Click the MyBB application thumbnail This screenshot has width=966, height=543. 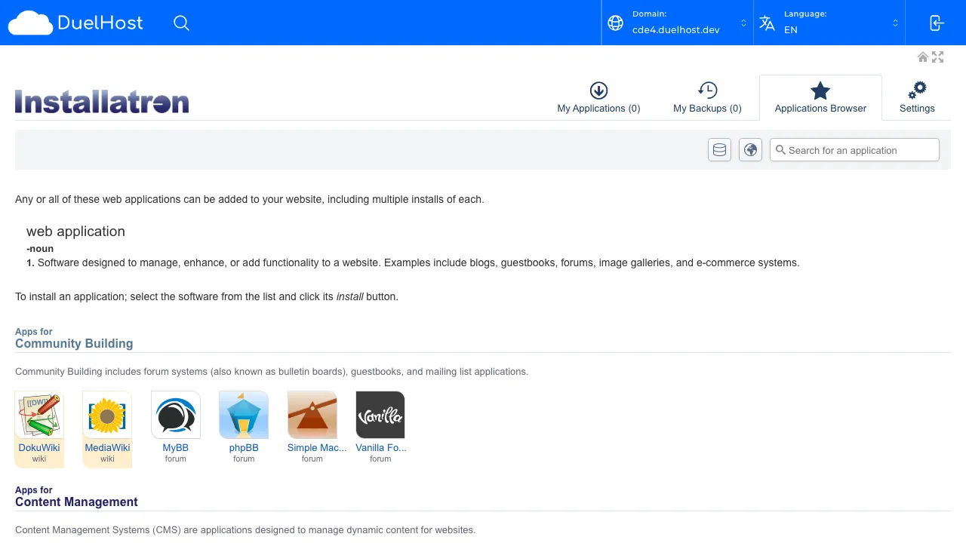(175, 414)
